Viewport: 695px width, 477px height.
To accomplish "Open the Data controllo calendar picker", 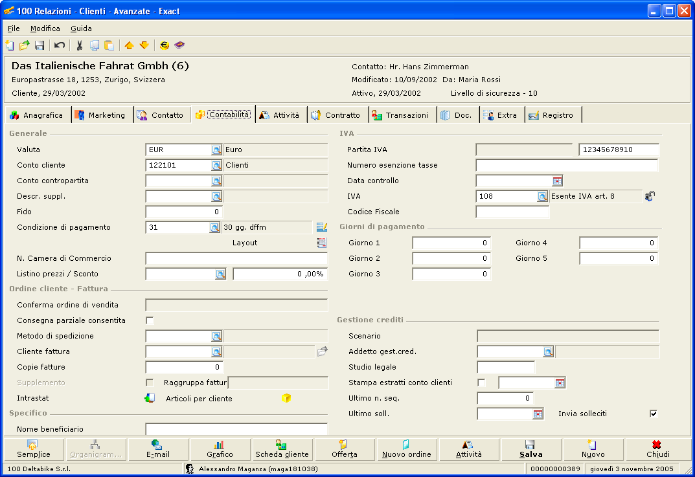I will [x=557, y=181].
